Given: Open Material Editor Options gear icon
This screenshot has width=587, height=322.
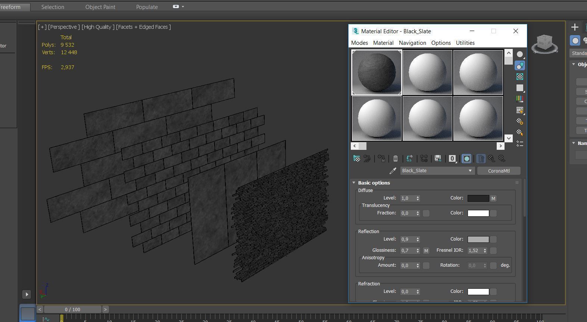Looking at the screenshot, I should tap(520, 121).
